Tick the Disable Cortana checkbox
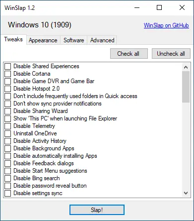The height and width of the screenshot is (221, 194). (x=7, y=74)
